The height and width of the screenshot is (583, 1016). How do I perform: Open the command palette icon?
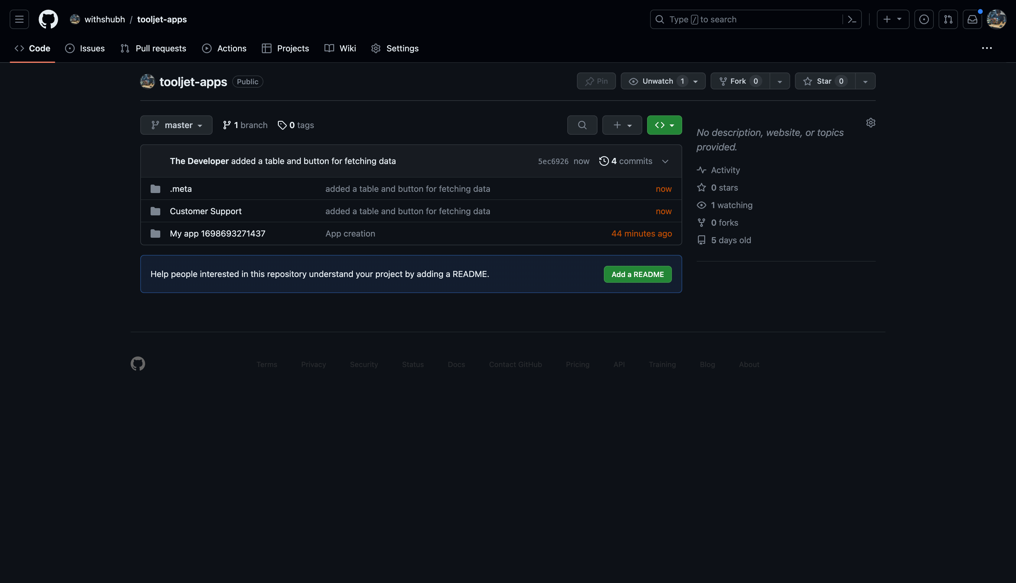click(x=852, y=19)
